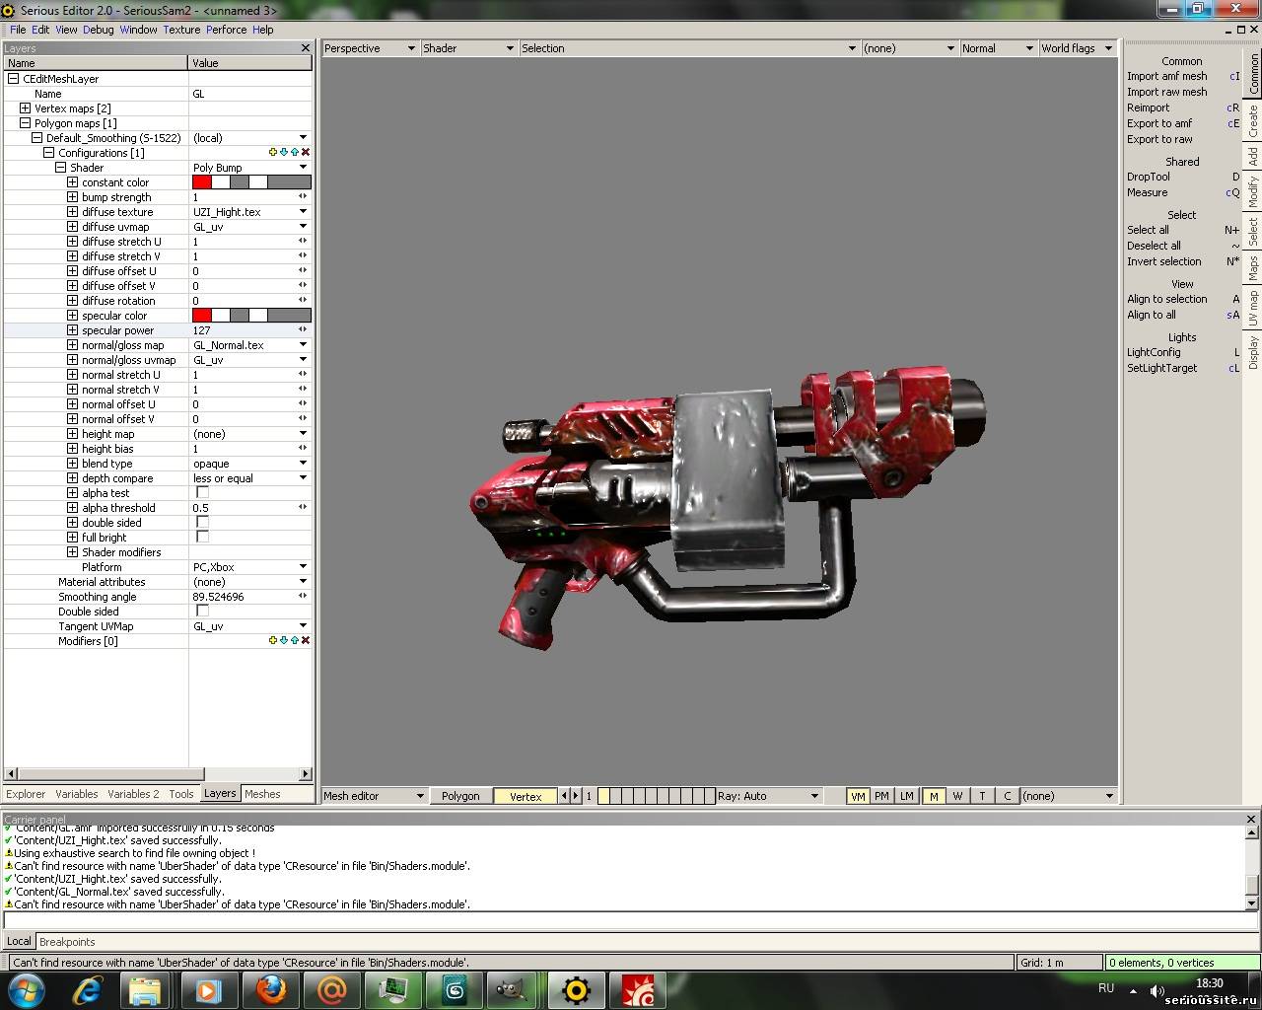Open the Poly Bump shader dropdown
Screen dimensions: 1262x1010
click(250, 168)
